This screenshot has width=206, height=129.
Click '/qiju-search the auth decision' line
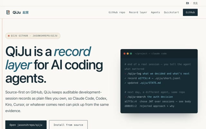tap(149, 97)
